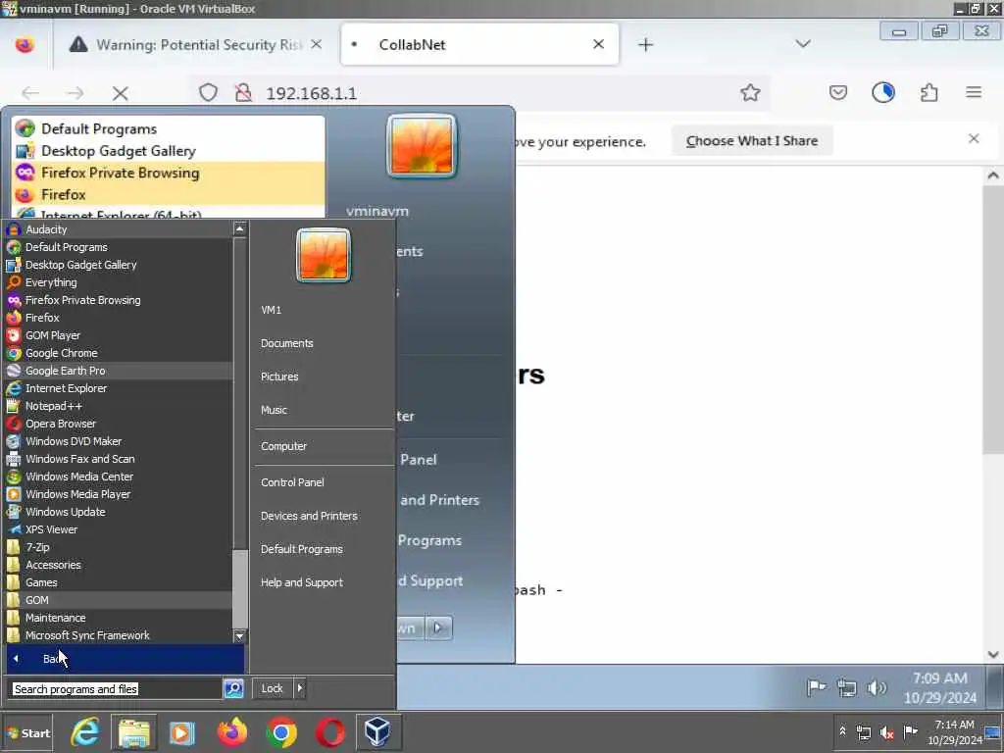Expand the Maintenance folder

coord(119,618)
